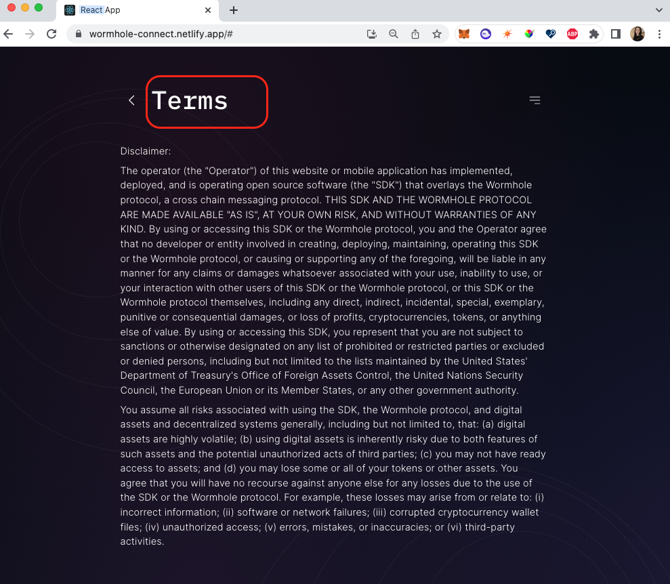Click the install app icon in address bar
Image resolution: width=670 pixels, height=584 pixels.
click(372, 34)
